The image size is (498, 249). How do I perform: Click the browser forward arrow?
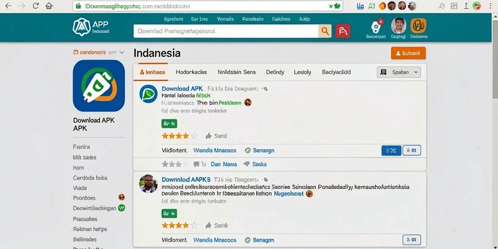click(x=22, y=6)
